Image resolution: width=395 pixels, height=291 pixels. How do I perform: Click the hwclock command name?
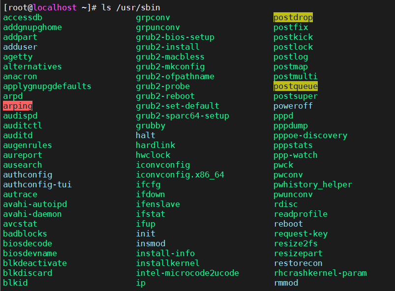pyautogui.click(x=153, y=155)
